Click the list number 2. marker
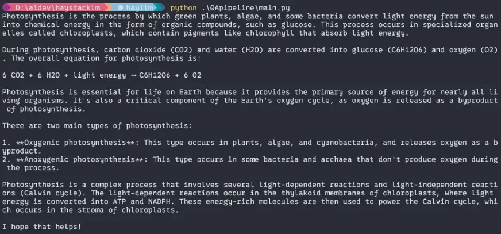501x234 pixels. pyautogui.click(x=6, y=159)
